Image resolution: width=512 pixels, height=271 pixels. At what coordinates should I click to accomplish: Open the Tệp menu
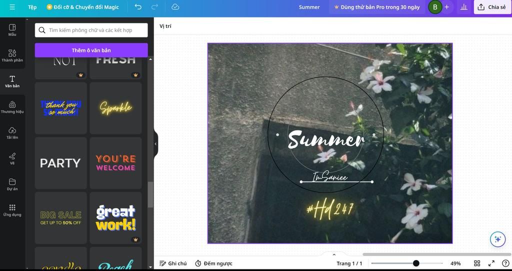32,7
